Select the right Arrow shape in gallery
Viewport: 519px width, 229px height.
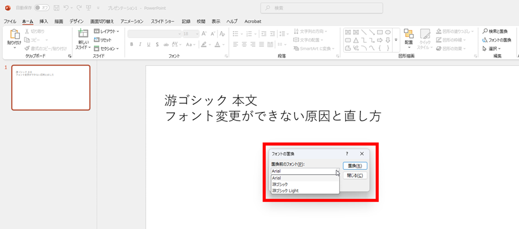380,40
